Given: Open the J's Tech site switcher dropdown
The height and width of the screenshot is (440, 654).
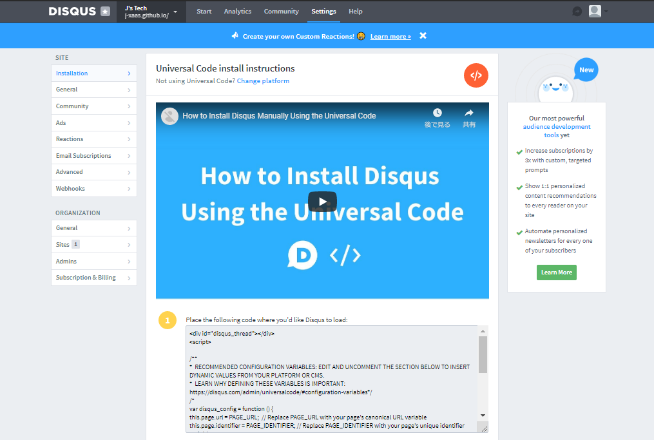Looking at the screenshot, I should [x=151, y=12].
